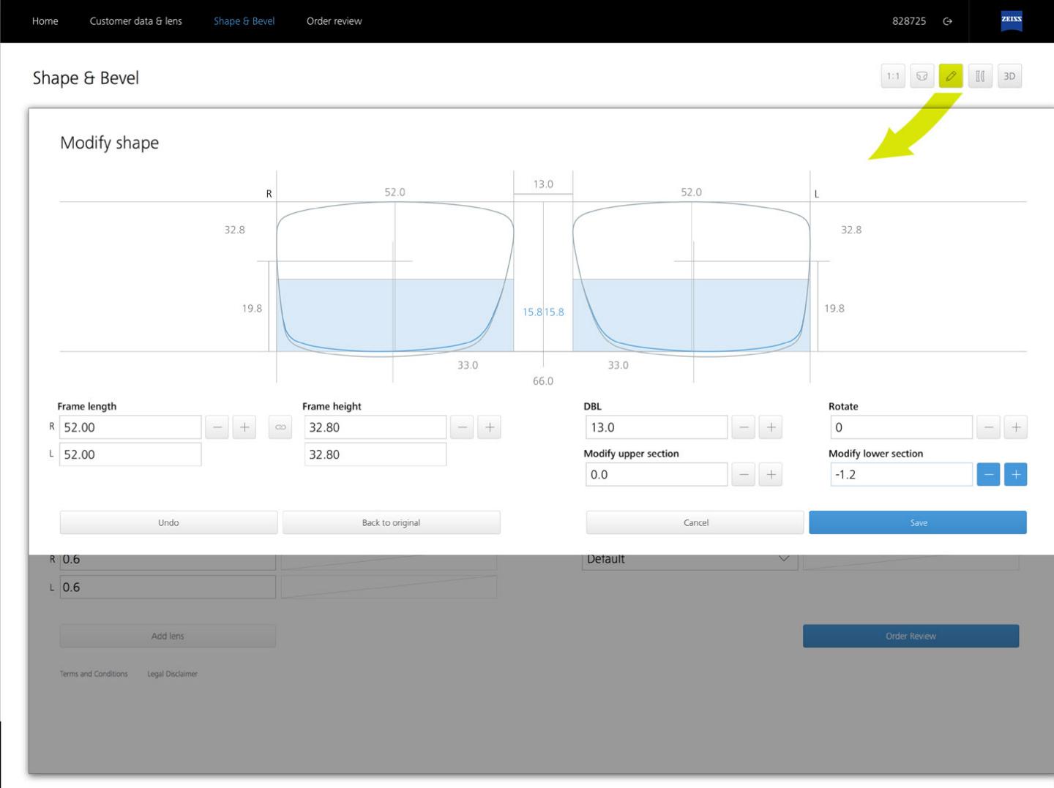Increase Modify lower section value
1054x788 pixels.
1016,474
